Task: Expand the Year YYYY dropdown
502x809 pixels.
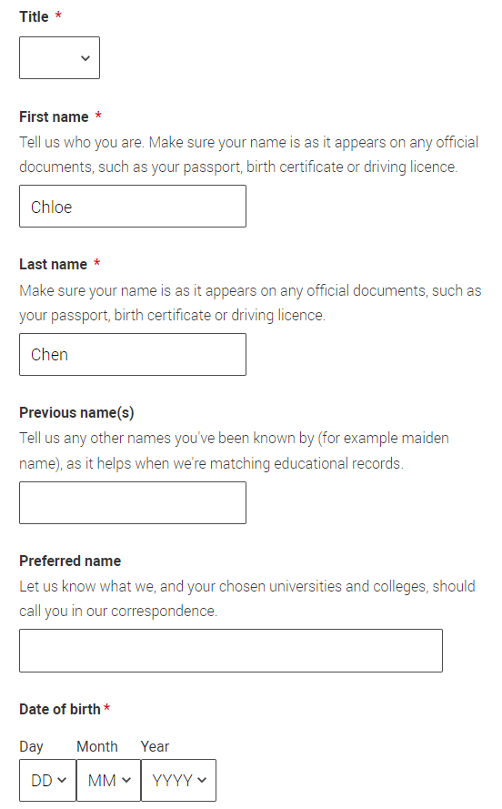Action: pyautogui.click(x=179, y=780)
